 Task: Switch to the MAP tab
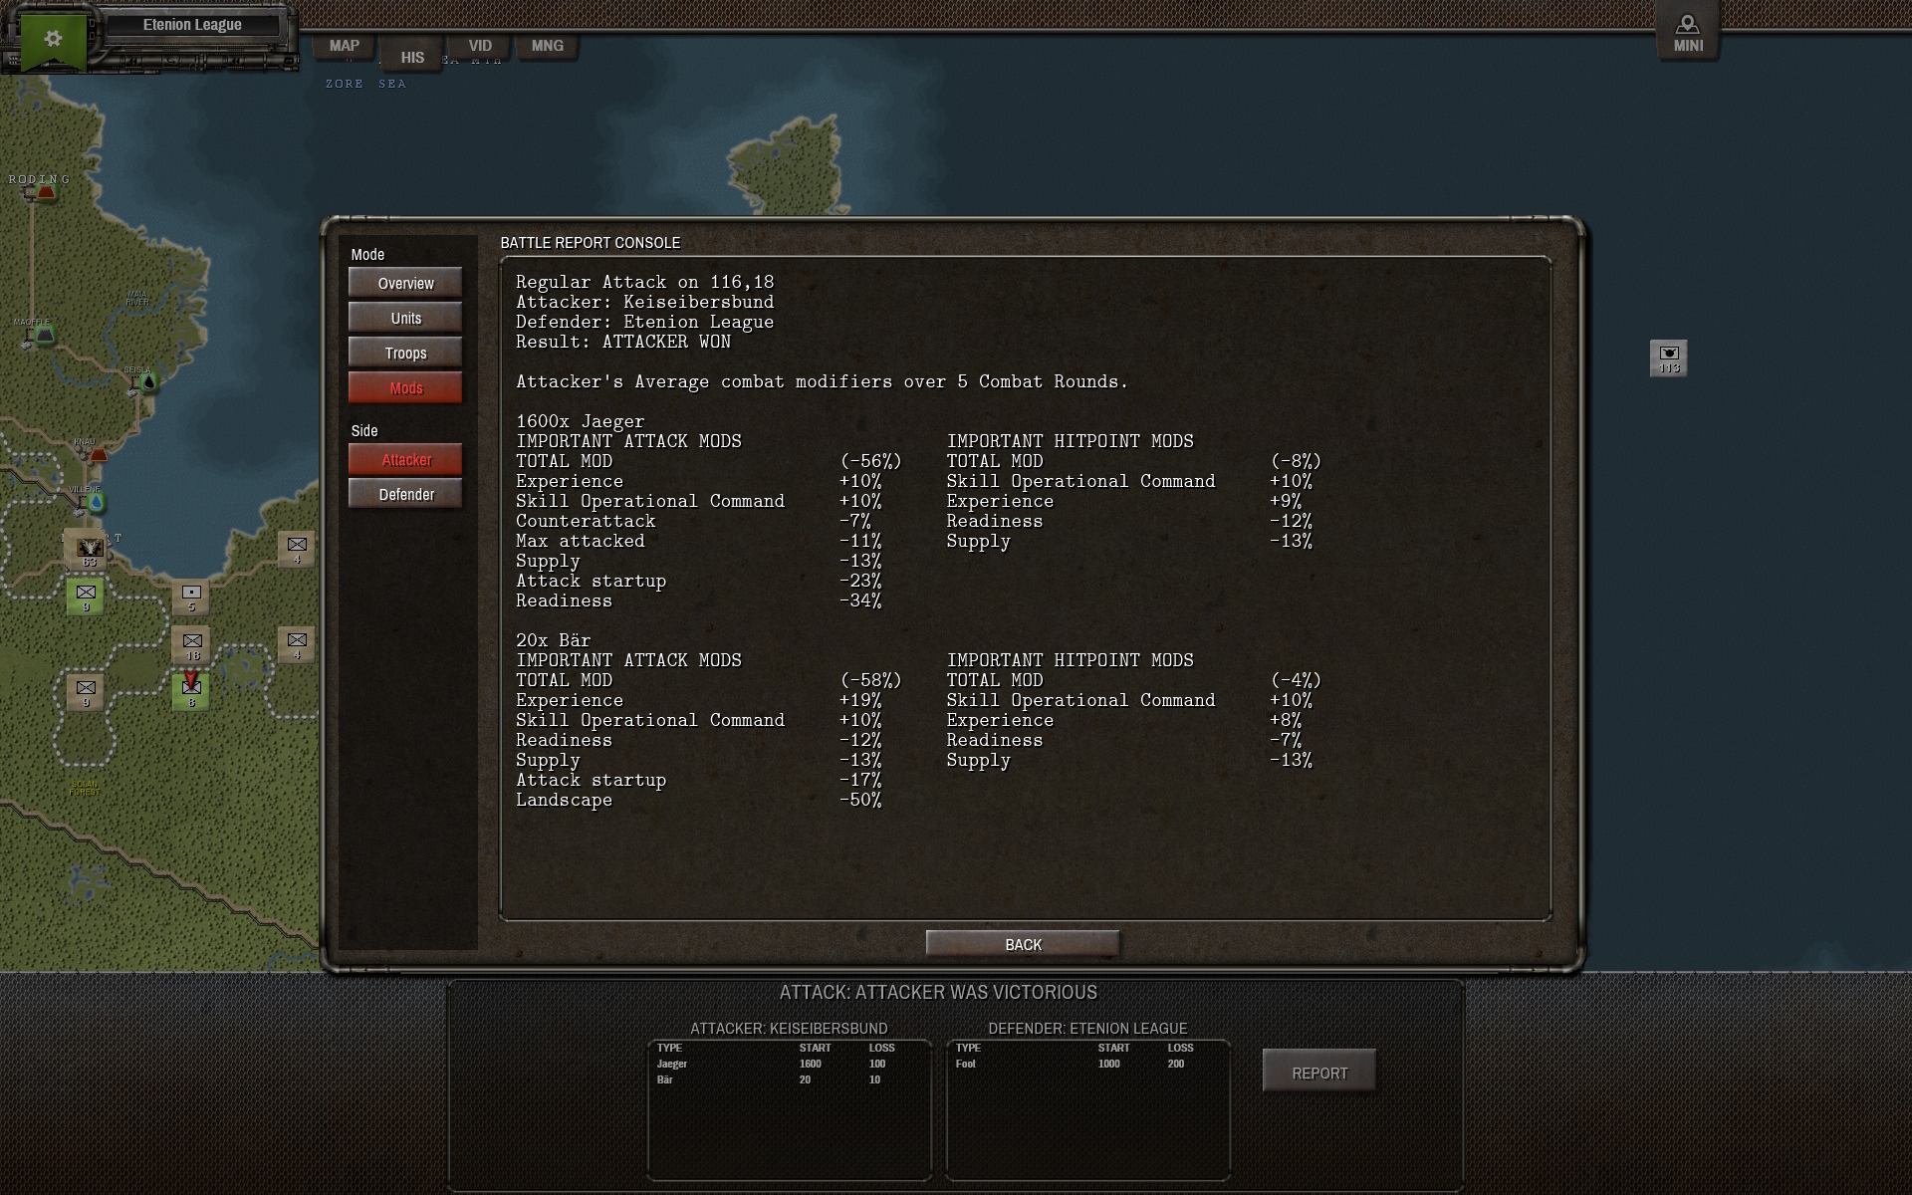343,45
